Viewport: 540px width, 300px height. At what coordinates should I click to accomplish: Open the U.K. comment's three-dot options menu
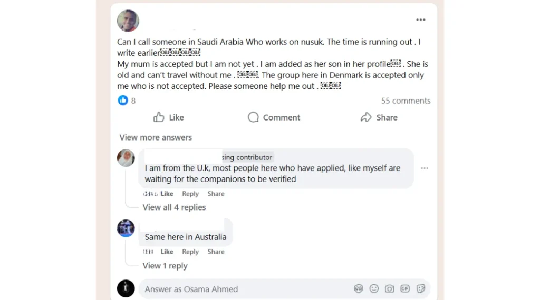pos(425,168)
